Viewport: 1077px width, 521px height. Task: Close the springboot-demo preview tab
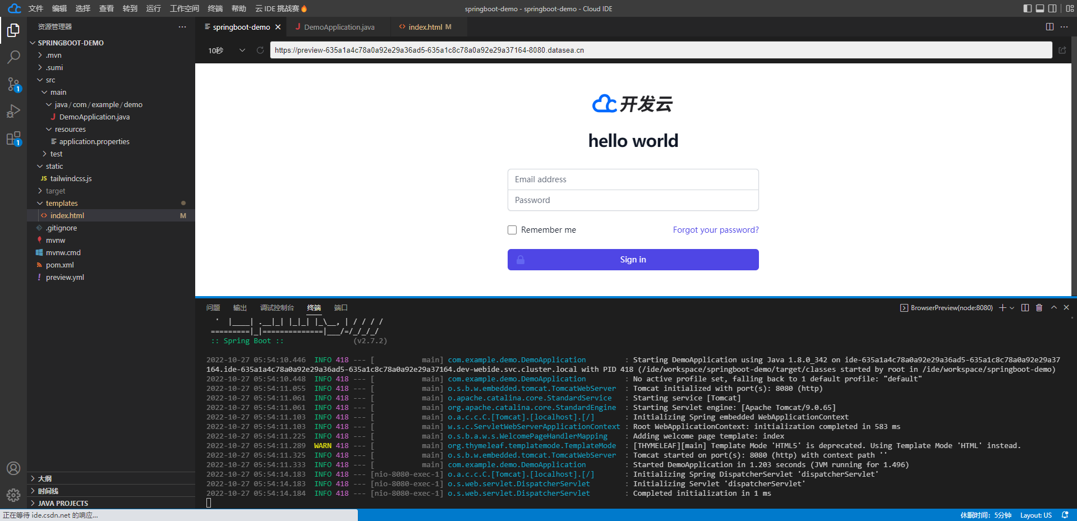pyautogui.click(x=278, y=27)
